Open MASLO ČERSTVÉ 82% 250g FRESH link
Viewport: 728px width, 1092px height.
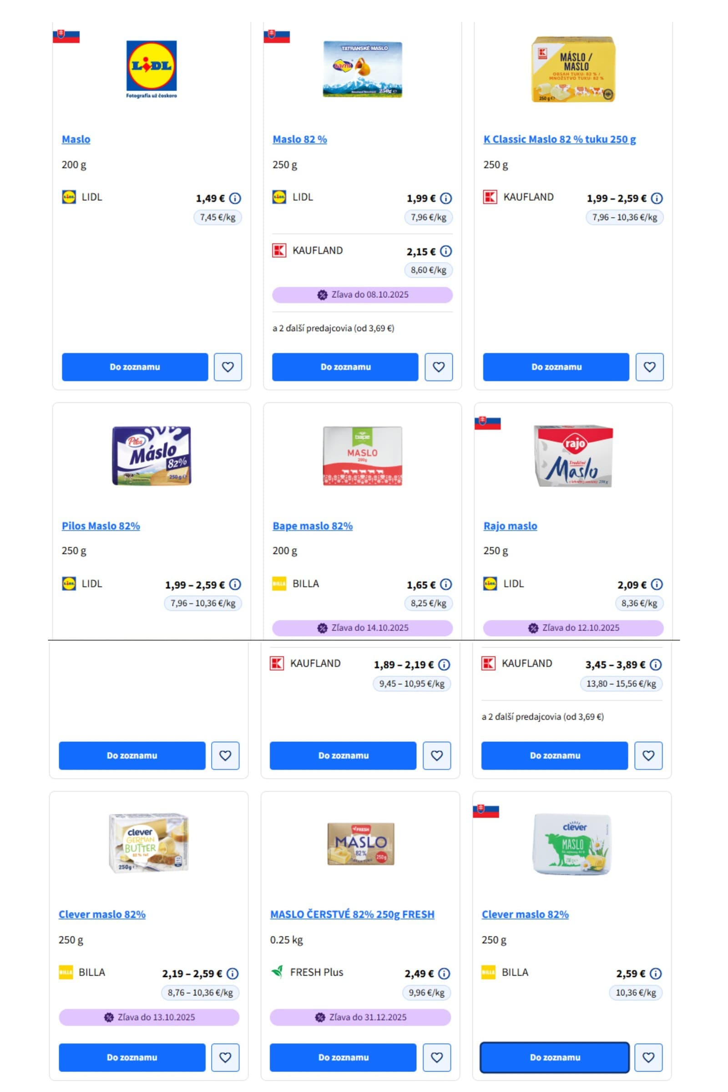click(352, 914)
